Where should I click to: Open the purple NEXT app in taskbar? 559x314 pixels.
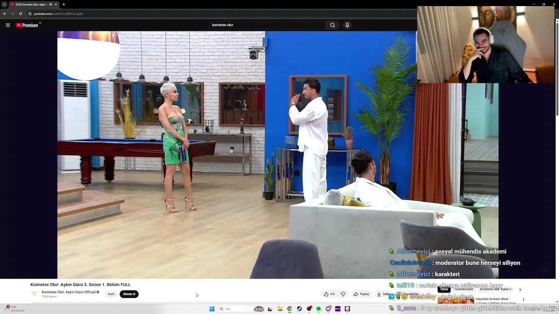(338, 309)
